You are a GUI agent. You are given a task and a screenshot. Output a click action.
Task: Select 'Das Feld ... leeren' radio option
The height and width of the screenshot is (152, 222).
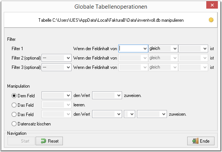pos(14,105)
